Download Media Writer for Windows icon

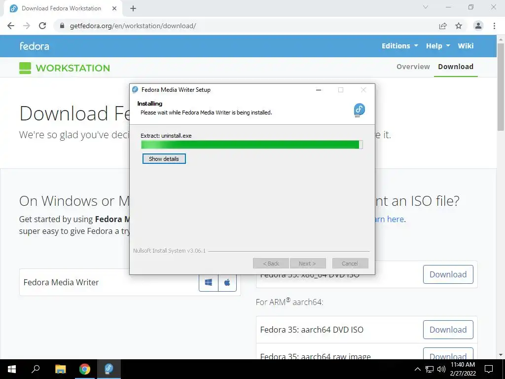(209, 282)
